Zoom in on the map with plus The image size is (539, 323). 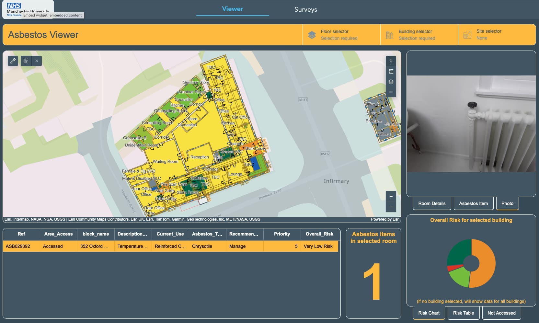391,196
